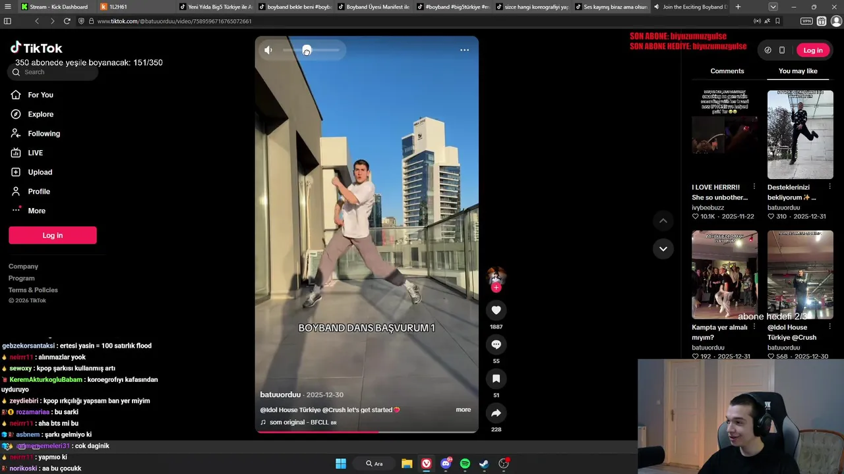Go forward in browser history
The height and width of the screenshot is (474, 844).
[52, 21]
